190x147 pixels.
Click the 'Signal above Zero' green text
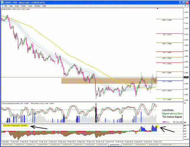pyautogui.click(x=172, y=114)
